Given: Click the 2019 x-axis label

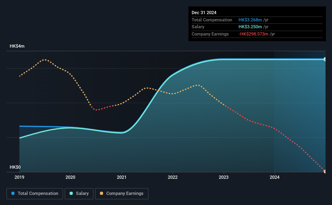Looking at the screenshot, I should 19,177.
